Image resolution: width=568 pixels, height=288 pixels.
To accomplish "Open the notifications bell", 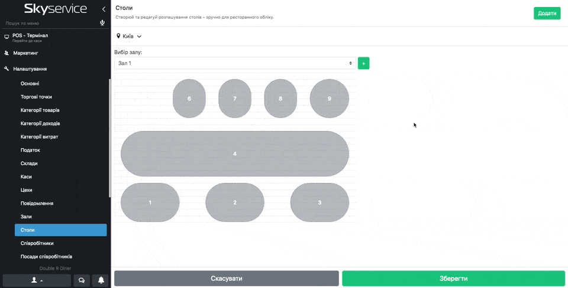I will (x=101, y=280).
